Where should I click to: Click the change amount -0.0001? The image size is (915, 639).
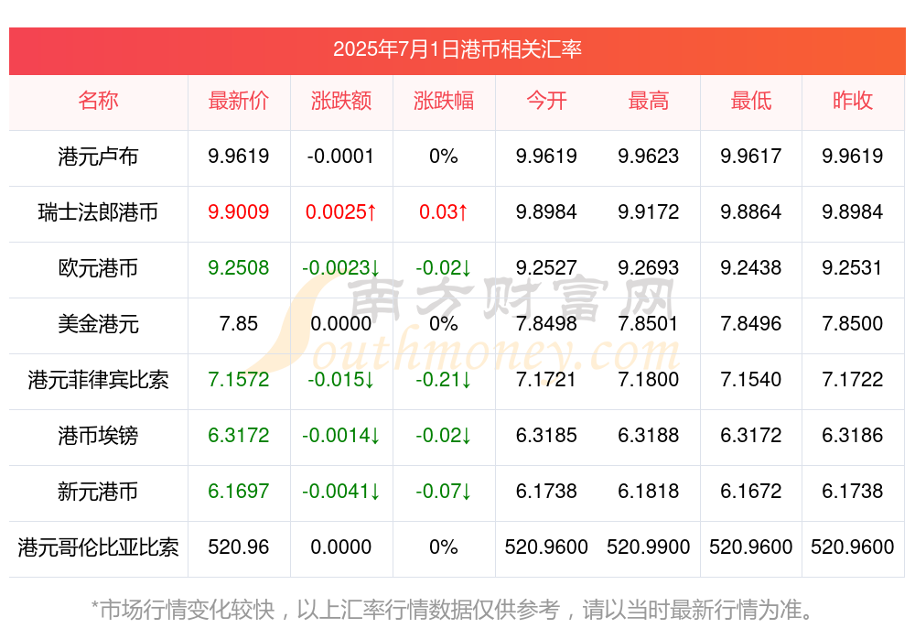click(340, 156)
